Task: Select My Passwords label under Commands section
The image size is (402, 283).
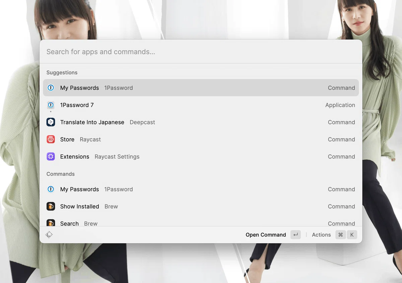Action: 79,189
